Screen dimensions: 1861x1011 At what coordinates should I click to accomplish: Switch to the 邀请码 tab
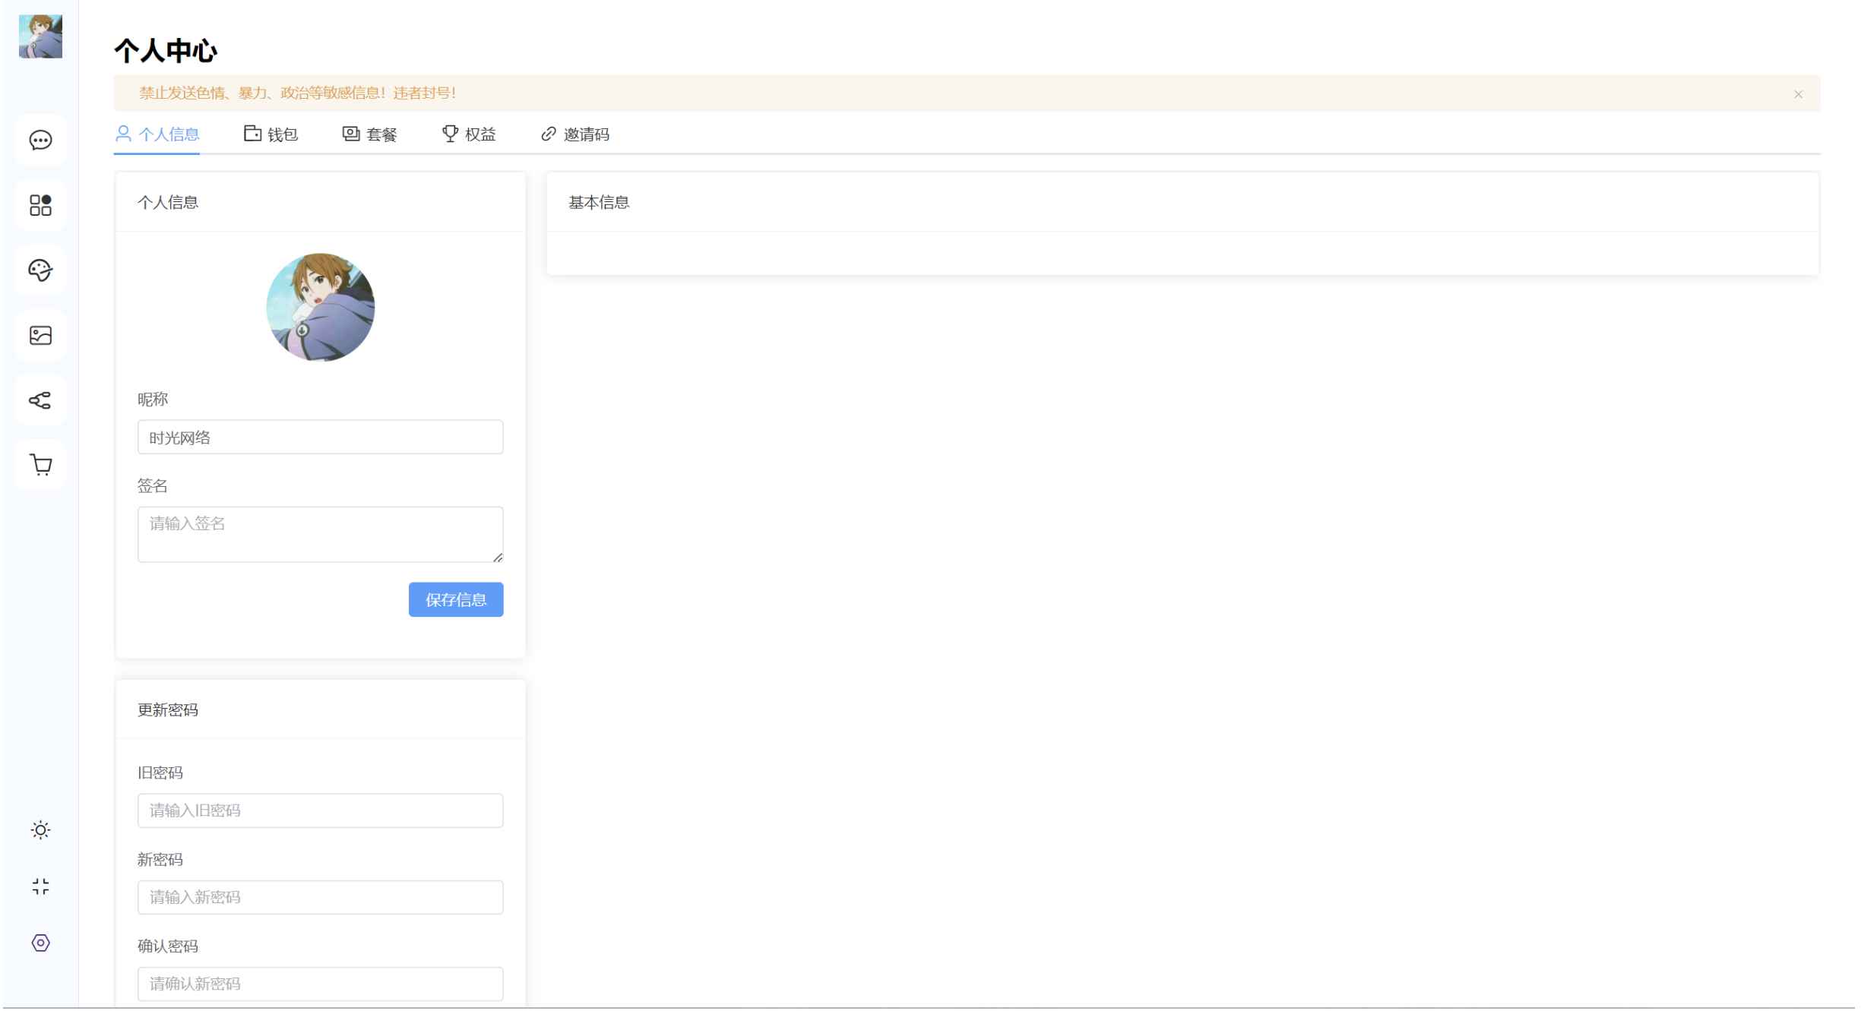(575, 134)
